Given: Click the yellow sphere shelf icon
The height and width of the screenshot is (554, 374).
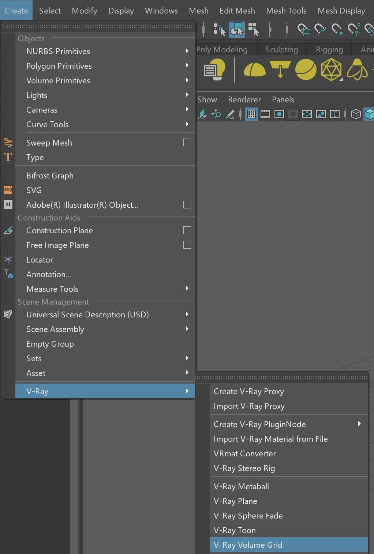Looking at the screenshot, I should (x=306, y=69).
